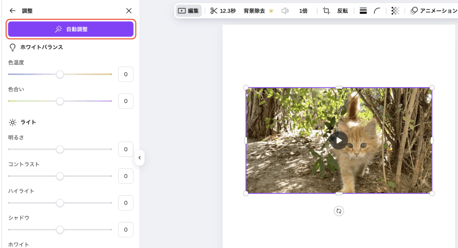
Task: Click the 明るさ value input field
Action: click(126, 149)
